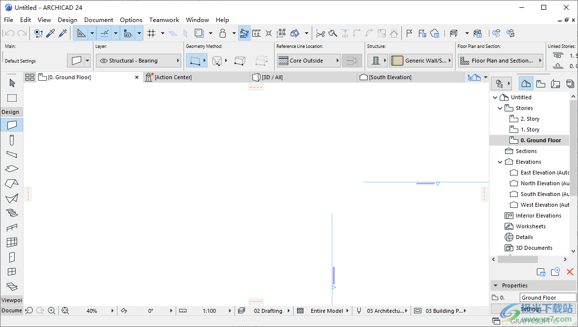Select the Slab tool

(x=12, y=169)
